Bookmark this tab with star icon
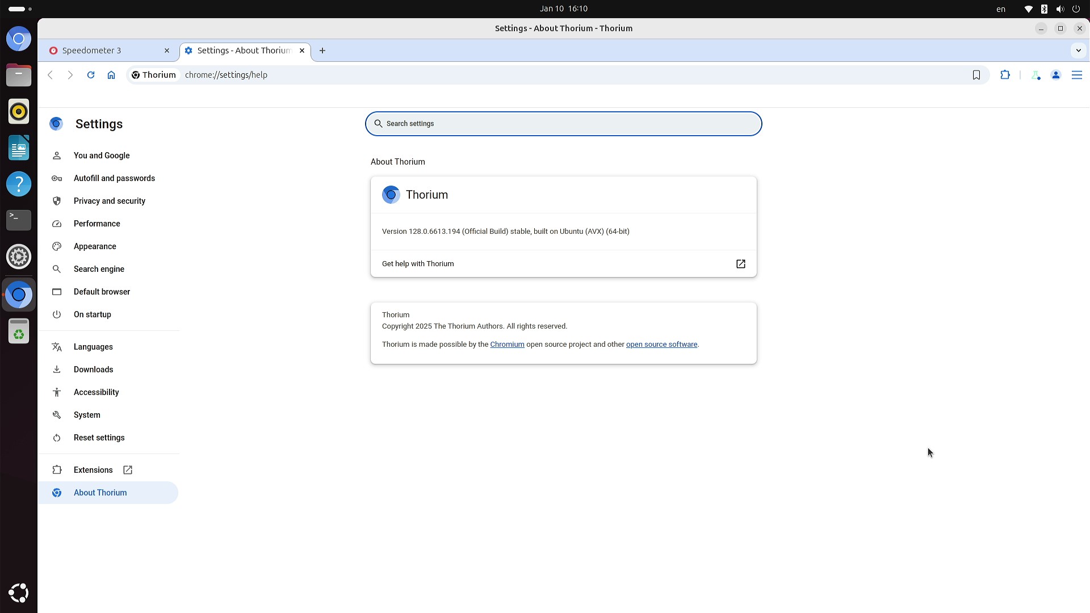The image size is (1090, 613). pos(976,75)
